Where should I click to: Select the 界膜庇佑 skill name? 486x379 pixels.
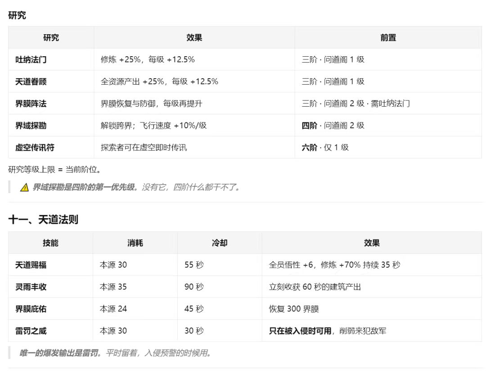pos(31,309)
